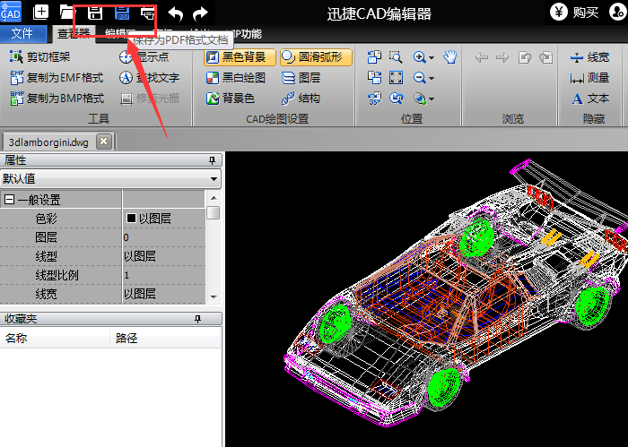Open the zoom-in dropdown arrow
Image resolution: width=628 pixels, height=447 pixels.
click(x=432, y=58)
